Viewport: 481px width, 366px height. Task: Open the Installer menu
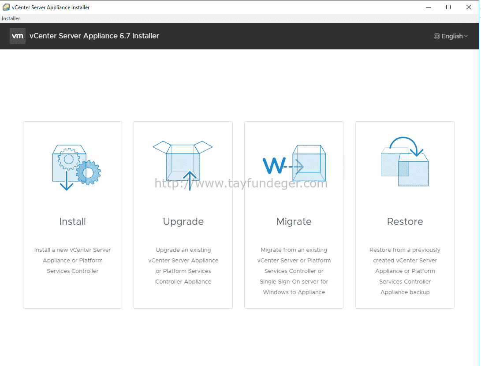tap(11, 19)
